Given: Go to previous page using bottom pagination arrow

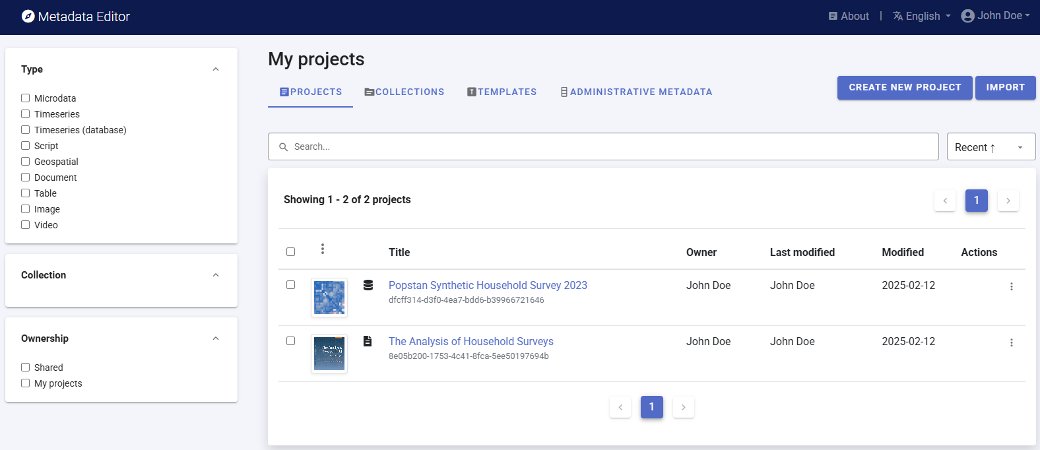Looking at the screenshot, I should click(620, 407).
